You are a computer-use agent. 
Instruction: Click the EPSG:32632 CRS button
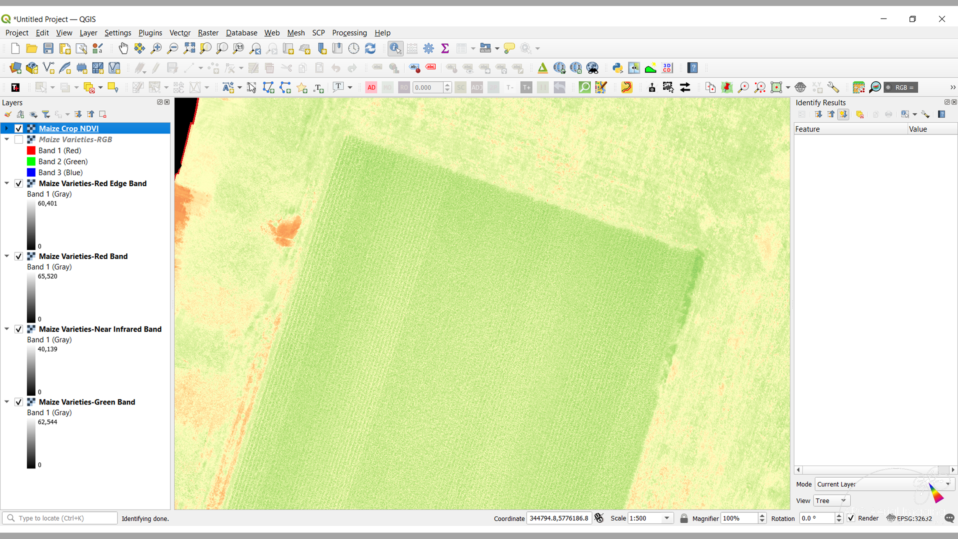(909, 518)
